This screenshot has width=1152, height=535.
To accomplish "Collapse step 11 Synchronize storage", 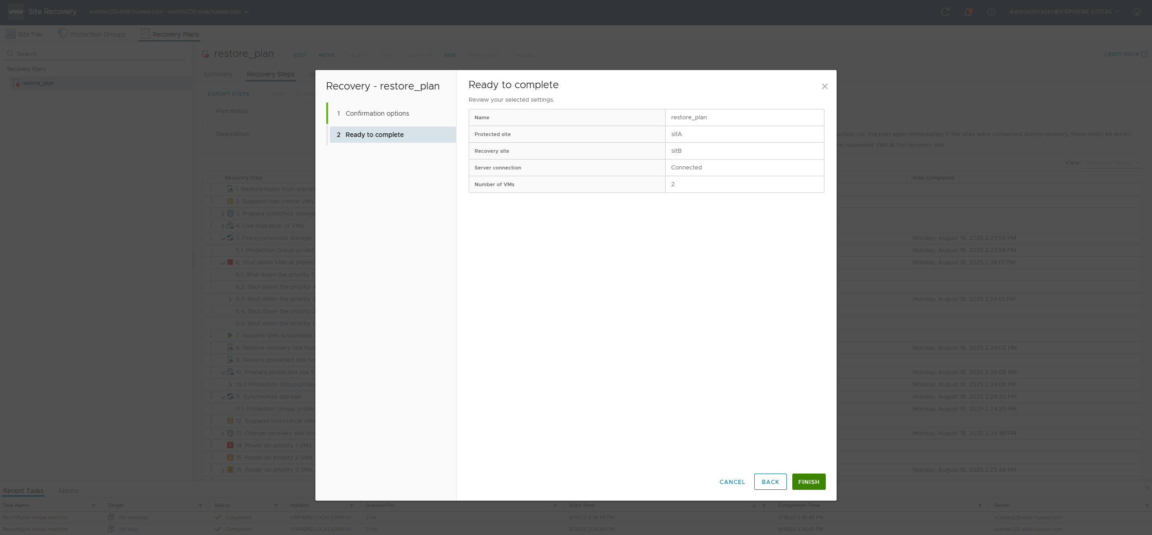I will (223, 397).
